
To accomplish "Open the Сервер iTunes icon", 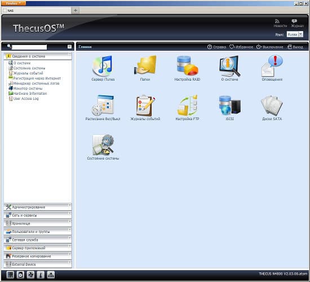I will point(103,66).
